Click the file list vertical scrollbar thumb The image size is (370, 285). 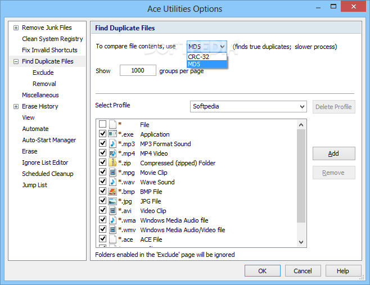301,176
